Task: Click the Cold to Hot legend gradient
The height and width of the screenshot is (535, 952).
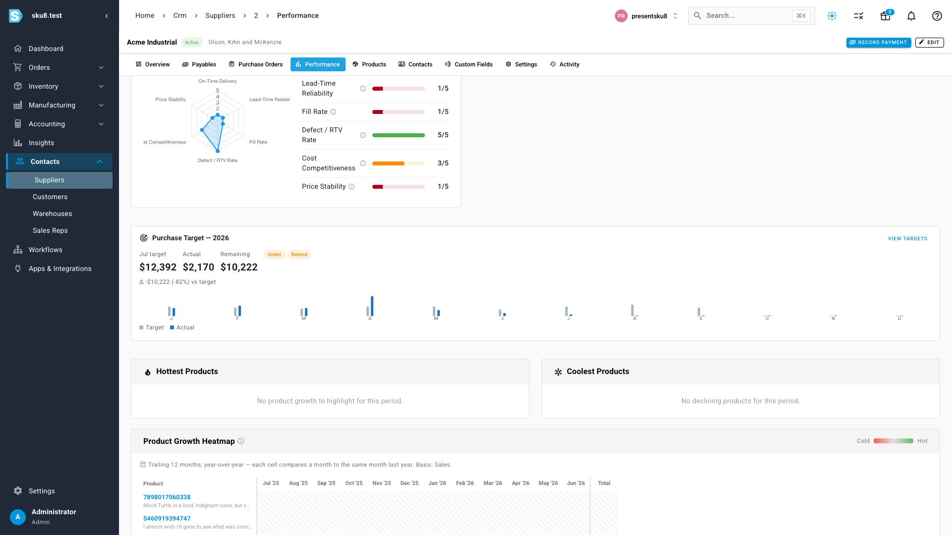Action: click(x=893, y=441)
